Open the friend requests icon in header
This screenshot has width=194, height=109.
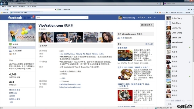(x=25, y=18)
